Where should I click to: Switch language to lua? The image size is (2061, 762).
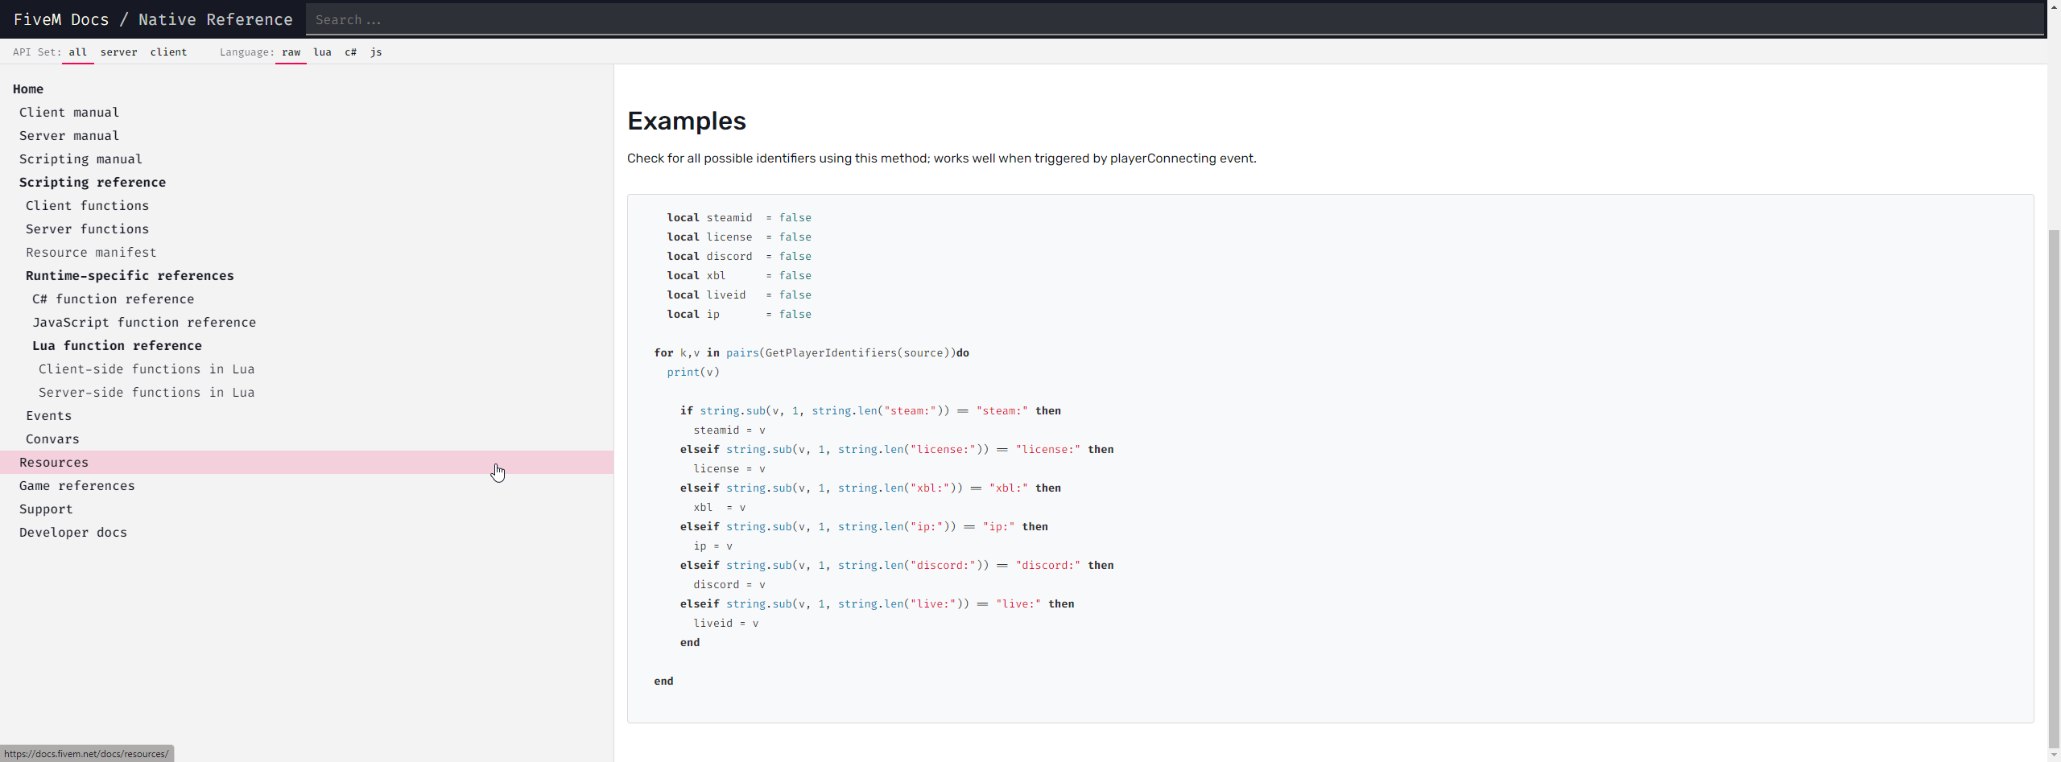322,52
